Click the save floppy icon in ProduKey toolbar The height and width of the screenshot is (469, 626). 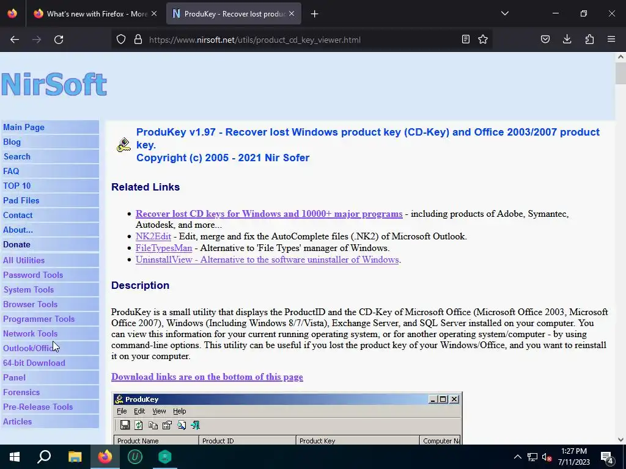point(125,425)
